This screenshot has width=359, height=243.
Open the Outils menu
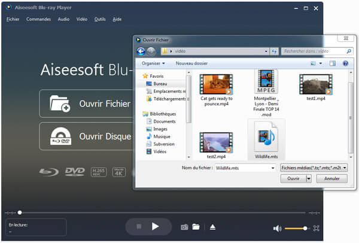pyautogui.click(x=101, y=19)
